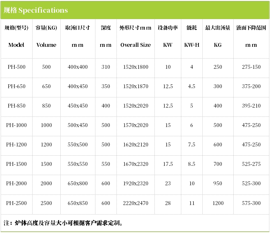Click the 2220x2470 dimension cell
This screenshot has width=270, height=233.
[x=136, y=203]
